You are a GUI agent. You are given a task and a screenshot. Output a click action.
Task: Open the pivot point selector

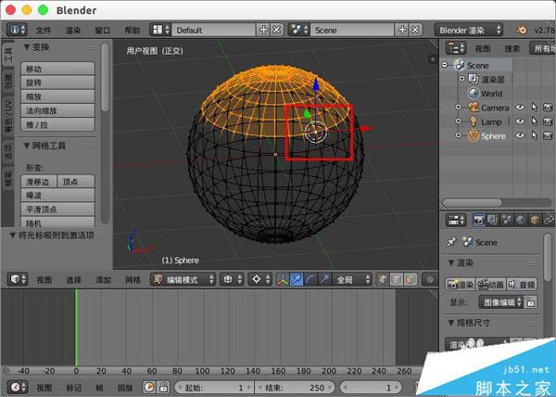click(x=260, y=279)
